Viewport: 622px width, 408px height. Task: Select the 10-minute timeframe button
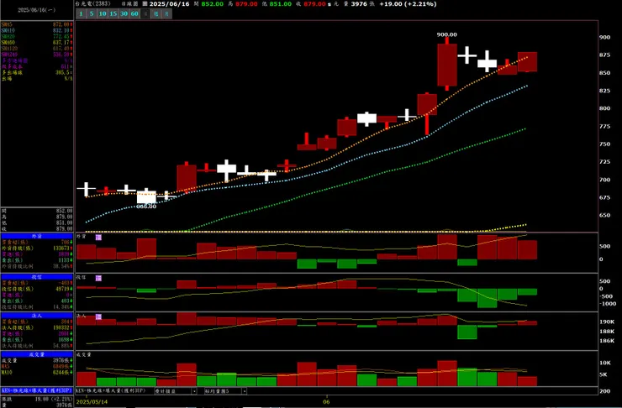(x=103, y=14)
